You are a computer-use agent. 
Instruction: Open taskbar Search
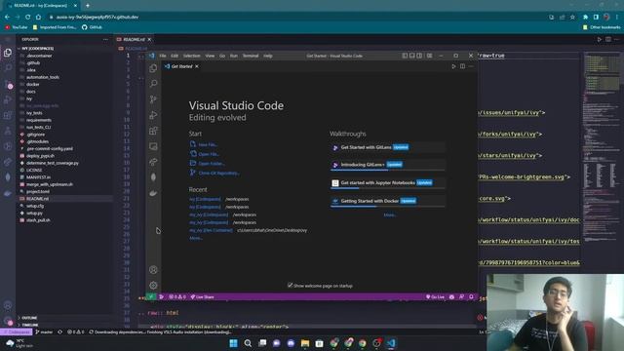[248, 343]
